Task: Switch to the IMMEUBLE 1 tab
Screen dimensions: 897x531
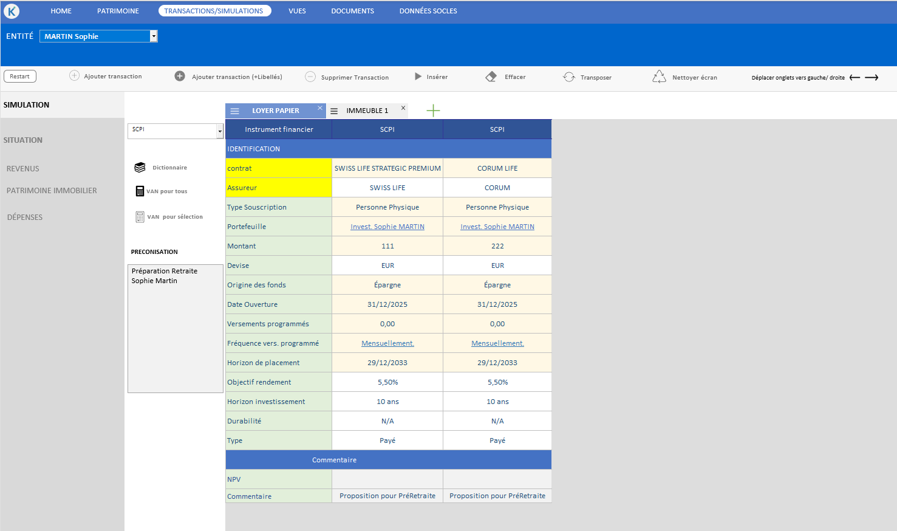Action: click(367, 111)
